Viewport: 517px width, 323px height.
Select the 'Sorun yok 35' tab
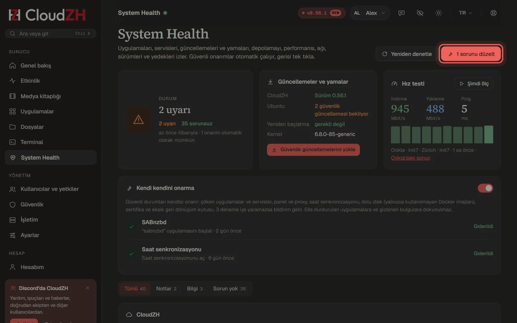click(229, 289)
